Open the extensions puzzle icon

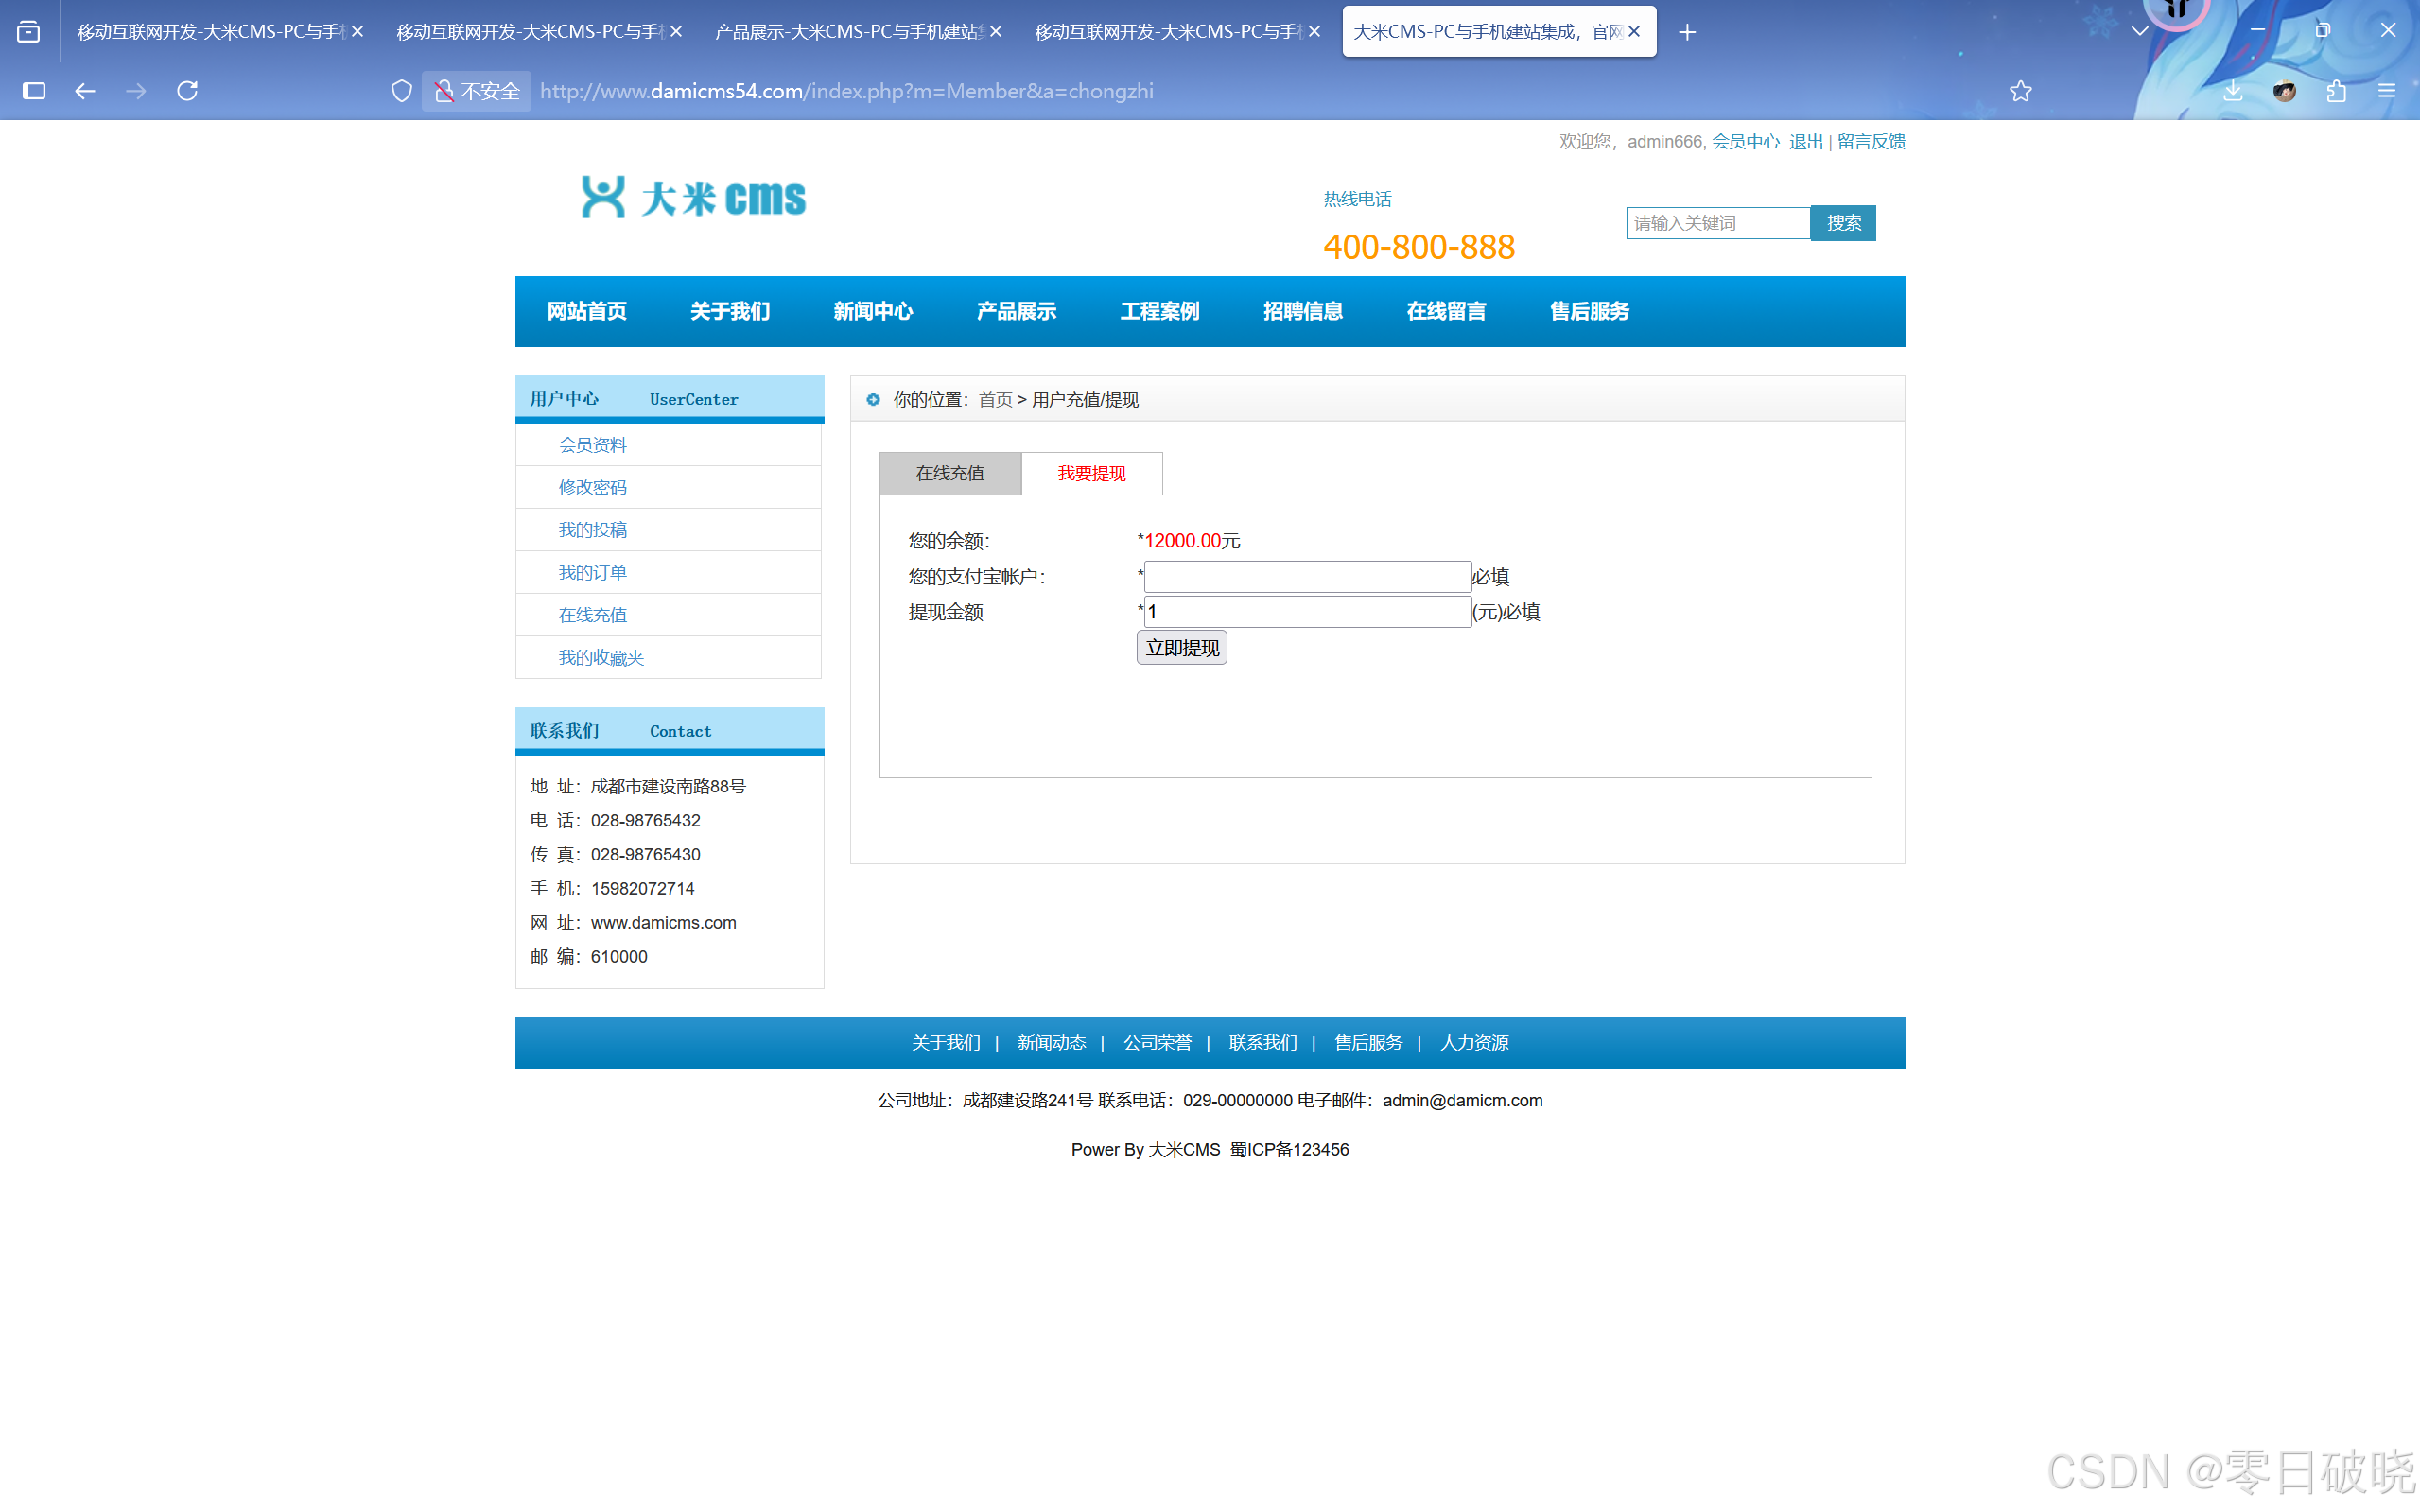(x=2336, y=91)
